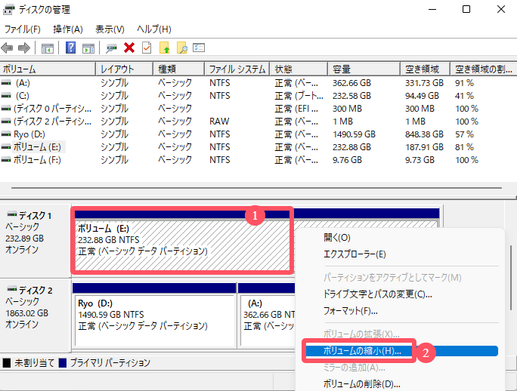Sort by 容量 column header
This screenshot has width=517, height=391.
(364, 69)
